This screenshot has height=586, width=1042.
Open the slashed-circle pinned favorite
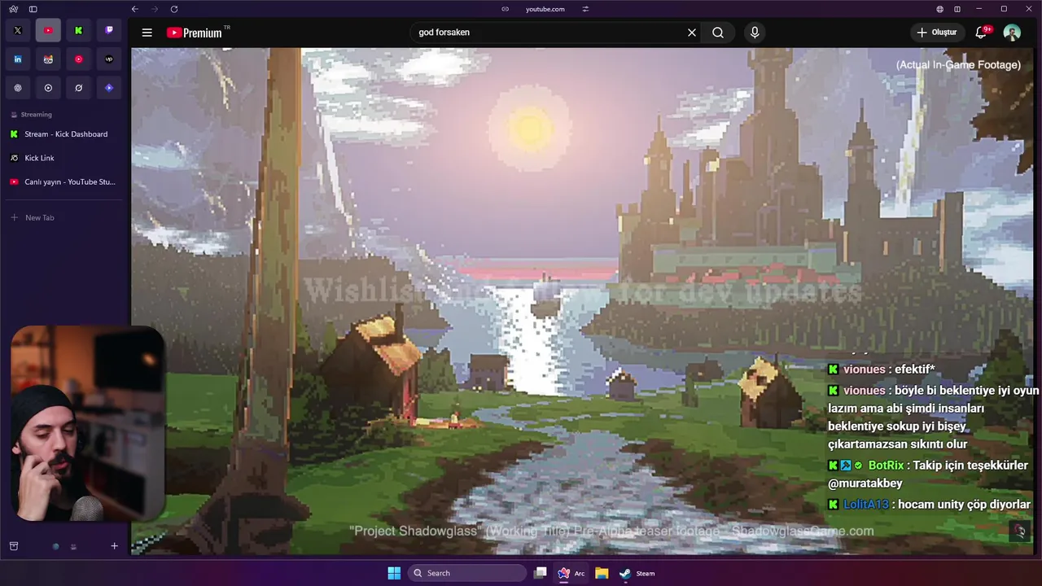[x=78, y=88]
